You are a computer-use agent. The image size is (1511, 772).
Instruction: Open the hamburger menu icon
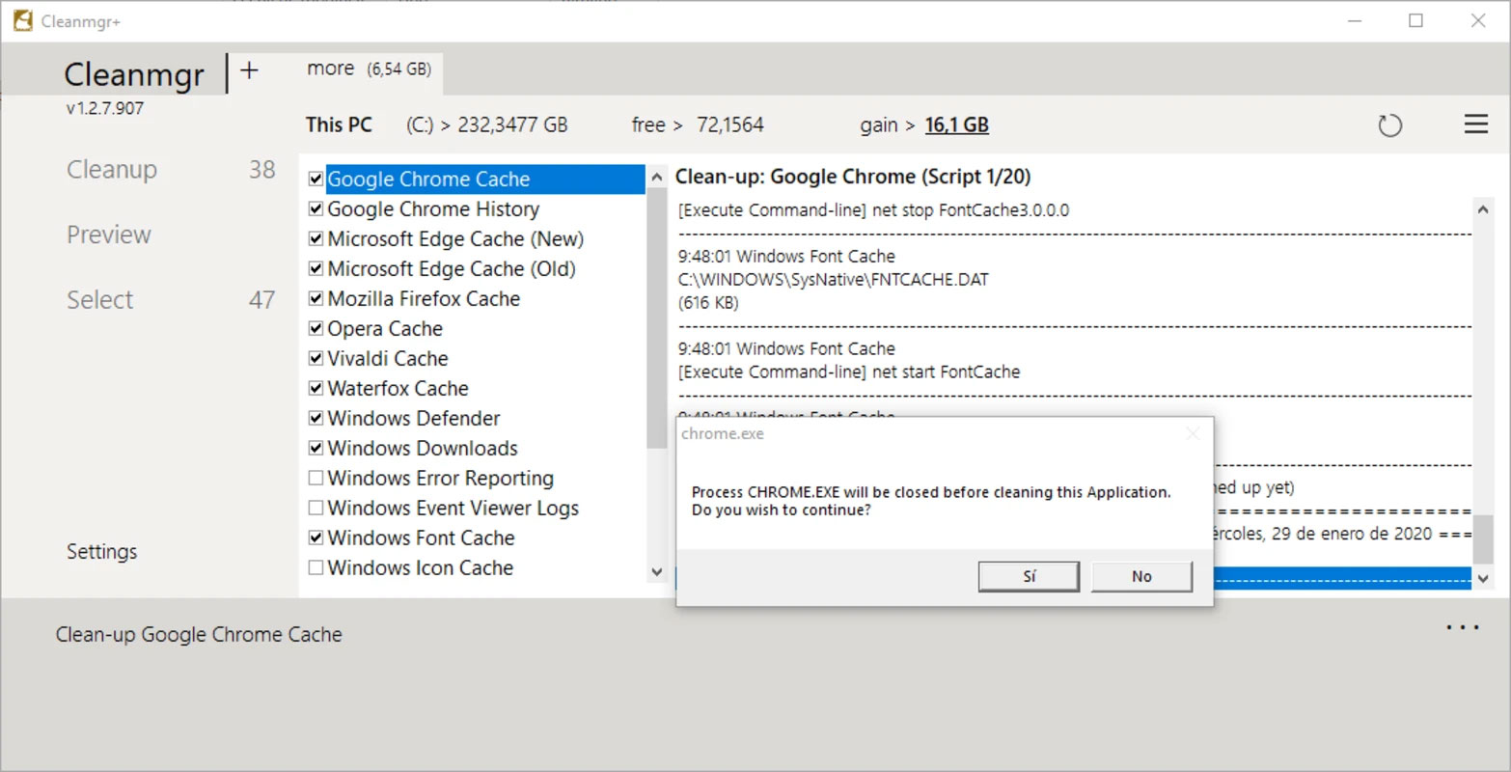(1475, 124)
